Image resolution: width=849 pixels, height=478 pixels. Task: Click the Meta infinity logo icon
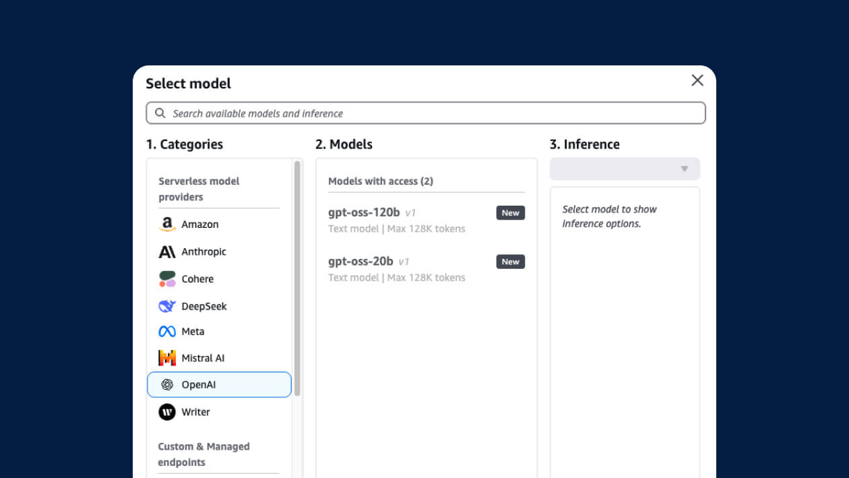[x=167, y=332]
